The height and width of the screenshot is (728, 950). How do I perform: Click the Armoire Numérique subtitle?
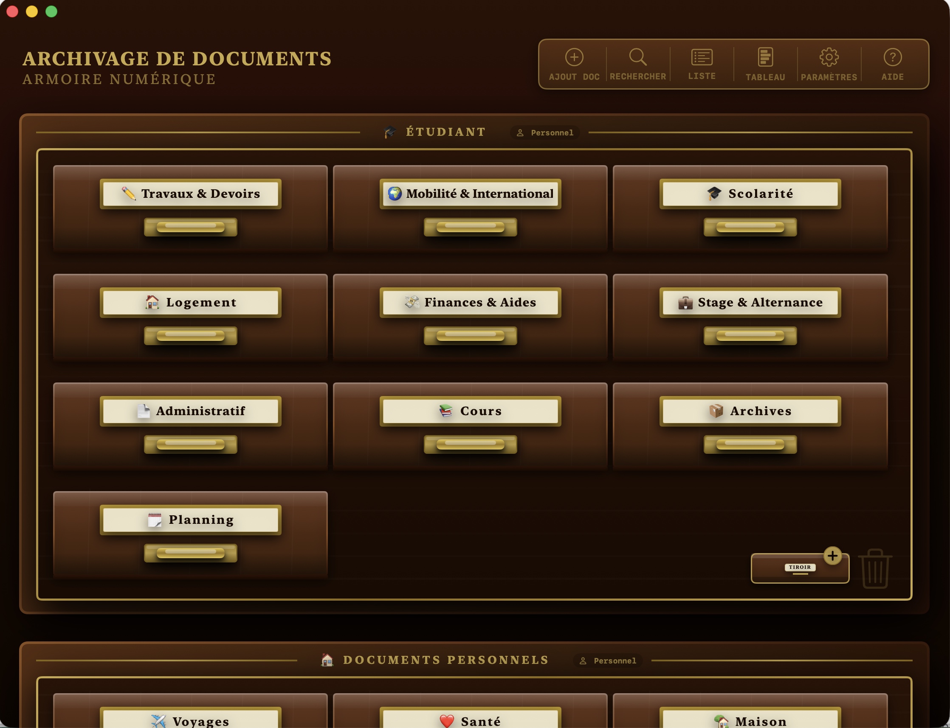[x=119, y=79]
